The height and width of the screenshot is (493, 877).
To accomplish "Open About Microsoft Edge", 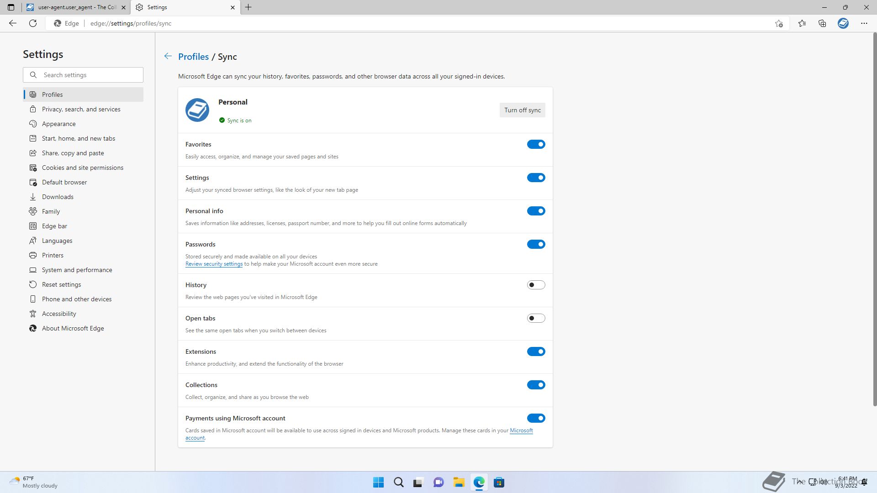I will pyautogui.click(x=83, y=328).
